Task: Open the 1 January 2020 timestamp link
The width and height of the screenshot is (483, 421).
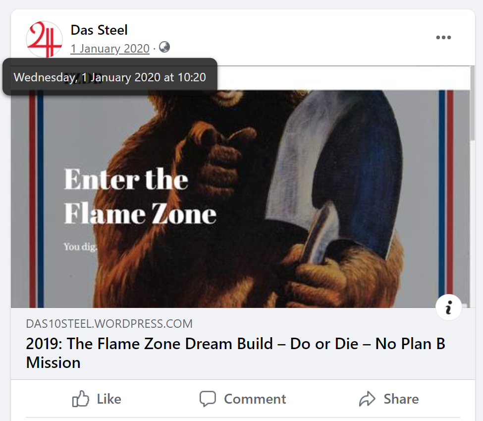Action: (x=110, y=49)
